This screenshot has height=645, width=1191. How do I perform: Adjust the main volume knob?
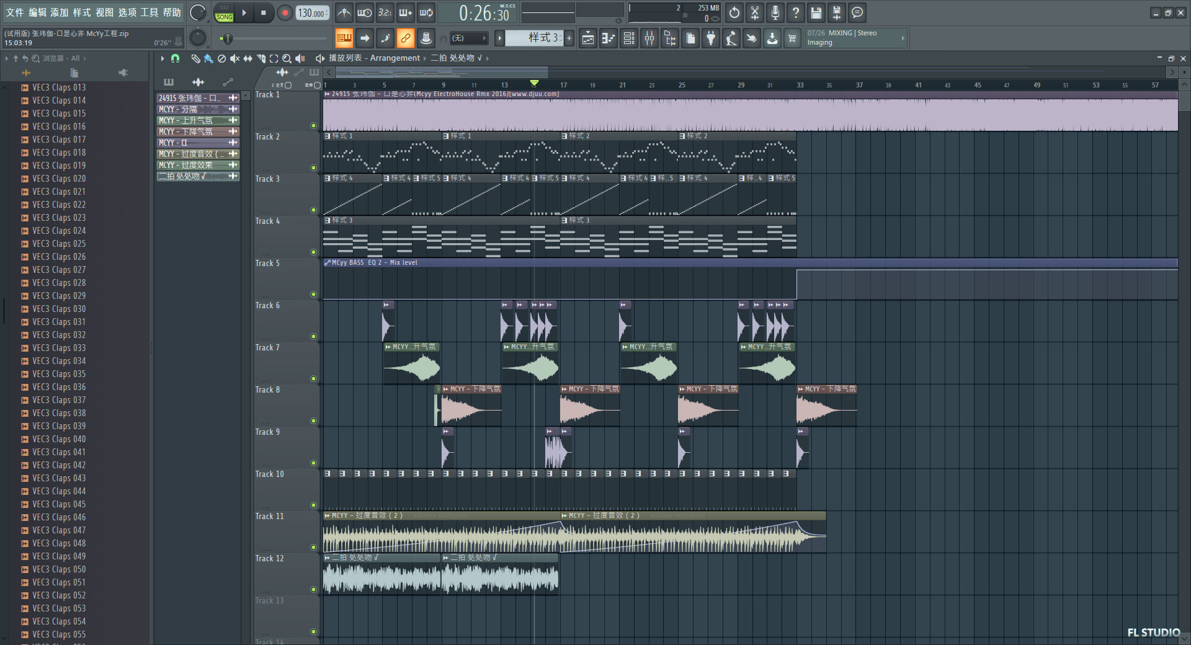pos(198,12)
